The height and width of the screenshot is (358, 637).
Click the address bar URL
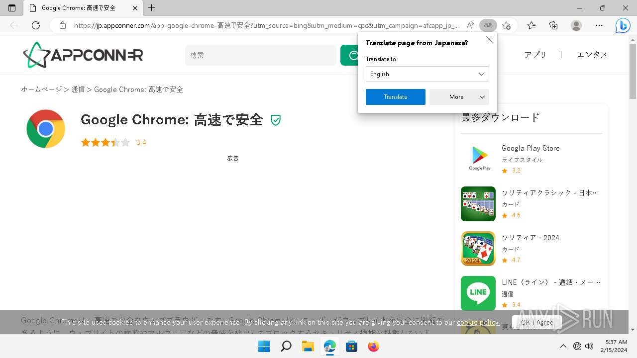[x=266, y=25]
